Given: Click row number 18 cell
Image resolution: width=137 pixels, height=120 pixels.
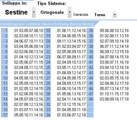Looking at the screenshot, I should 47,30.
